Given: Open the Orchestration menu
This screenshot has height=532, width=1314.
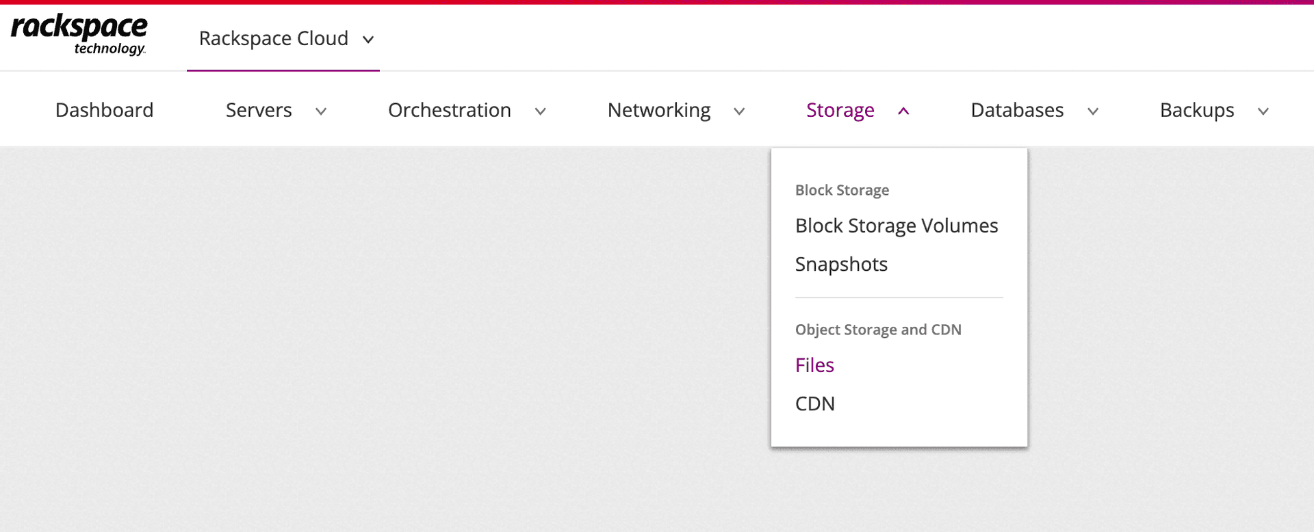Looking at the screenshot, I should (x=450, y=110).
